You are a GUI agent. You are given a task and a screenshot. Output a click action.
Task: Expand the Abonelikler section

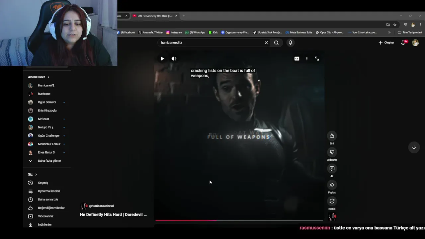[x=39, y=77]
